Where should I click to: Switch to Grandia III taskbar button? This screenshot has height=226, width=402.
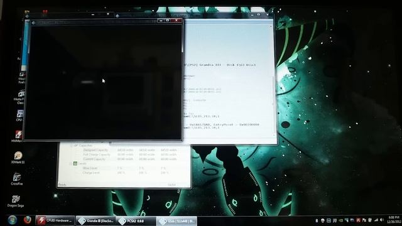[96, 220]
